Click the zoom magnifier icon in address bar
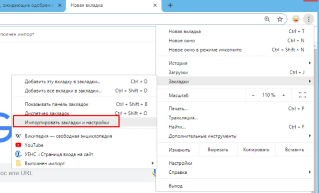The image size is (319, 193). point(267,19)
